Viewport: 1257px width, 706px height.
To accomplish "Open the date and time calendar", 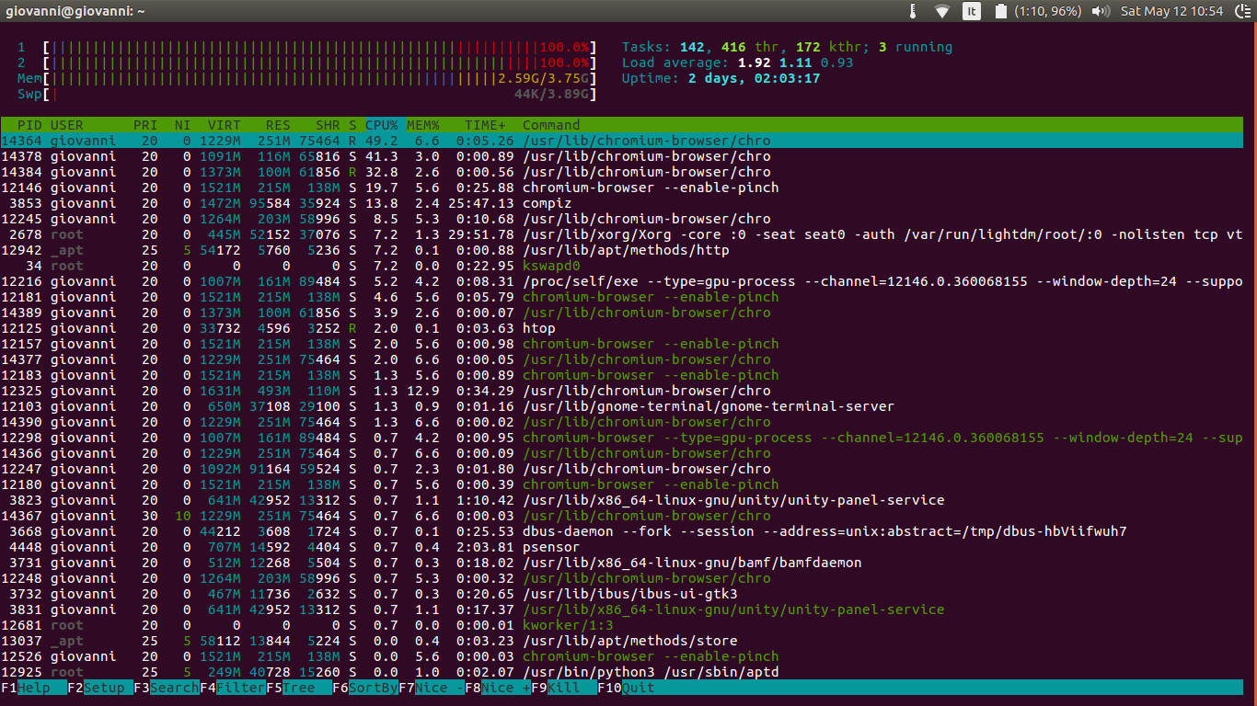I will tap(1171, 11).
